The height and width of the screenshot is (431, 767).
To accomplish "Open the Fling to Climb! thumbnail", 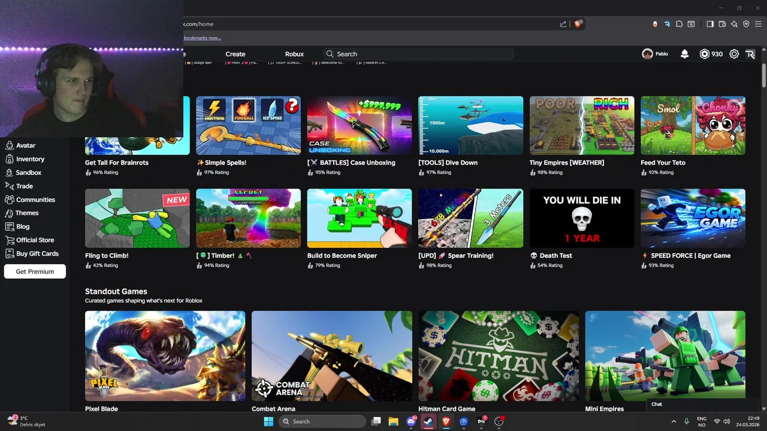I will tap(137, 218).
